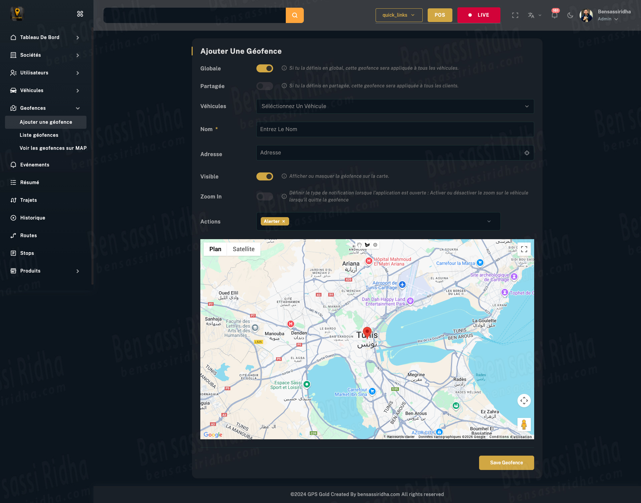
Task: Switch map to Satellite tab
Action: click(x=243, y=249)
